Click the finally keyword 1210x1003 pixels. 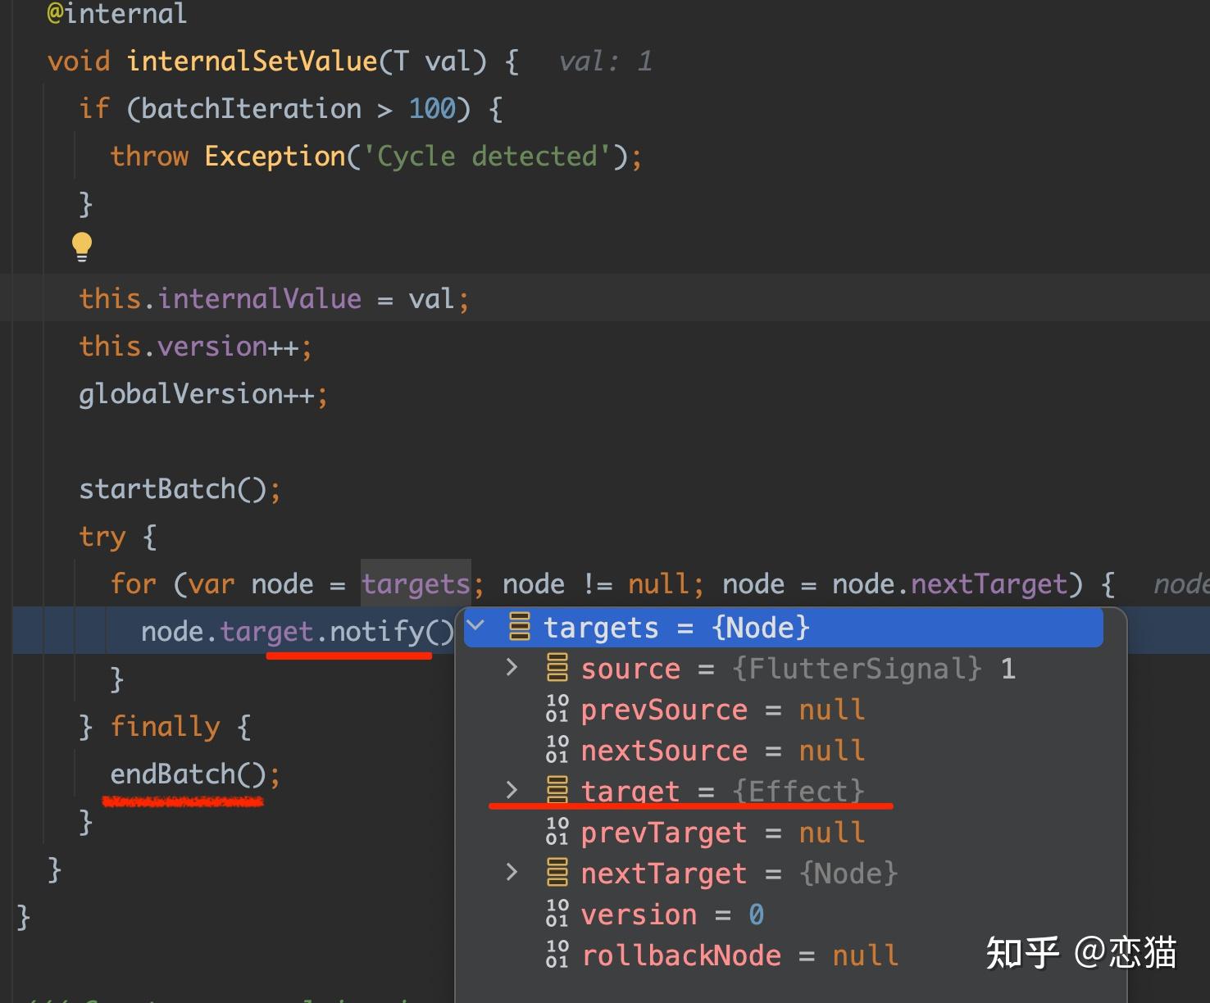165,727
